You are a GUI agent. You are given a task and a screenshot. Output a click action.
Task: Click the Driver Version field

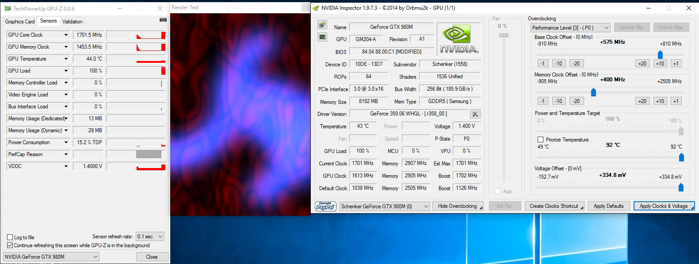[x=409, y=114]
